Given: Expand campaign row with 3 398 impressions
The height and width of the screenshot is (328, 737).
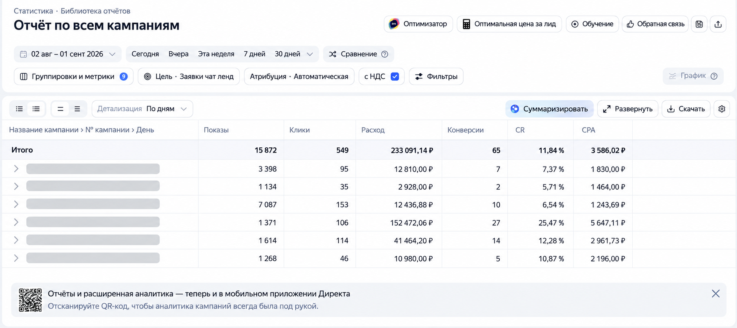Looking at the screenshot, I should [x=16, y=169].
